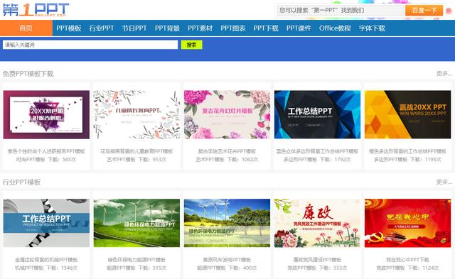The height and width of the screenshot is (279, 455).
Task: Visit the Office教程 menu item
Action: [335, 28]
